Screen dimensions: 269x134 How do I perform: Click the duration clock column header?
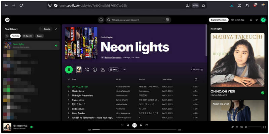coord(196,79)
